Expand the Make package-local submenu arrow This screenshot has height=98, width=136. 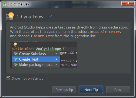pos(57,65)
